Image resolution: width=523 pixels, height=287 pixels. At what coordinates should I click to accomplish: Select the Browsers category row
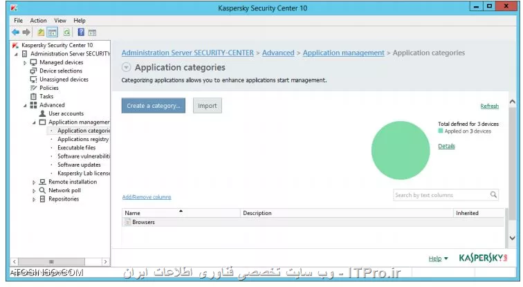(313, 222)
